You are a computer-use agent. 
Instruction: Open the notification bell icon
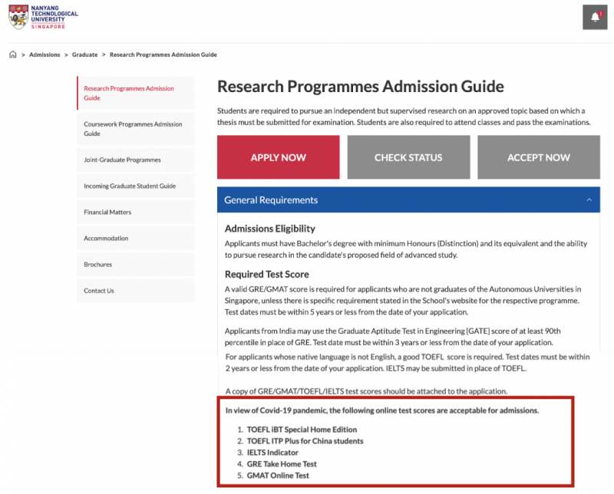pyautogui.click(x=594, y=17)
